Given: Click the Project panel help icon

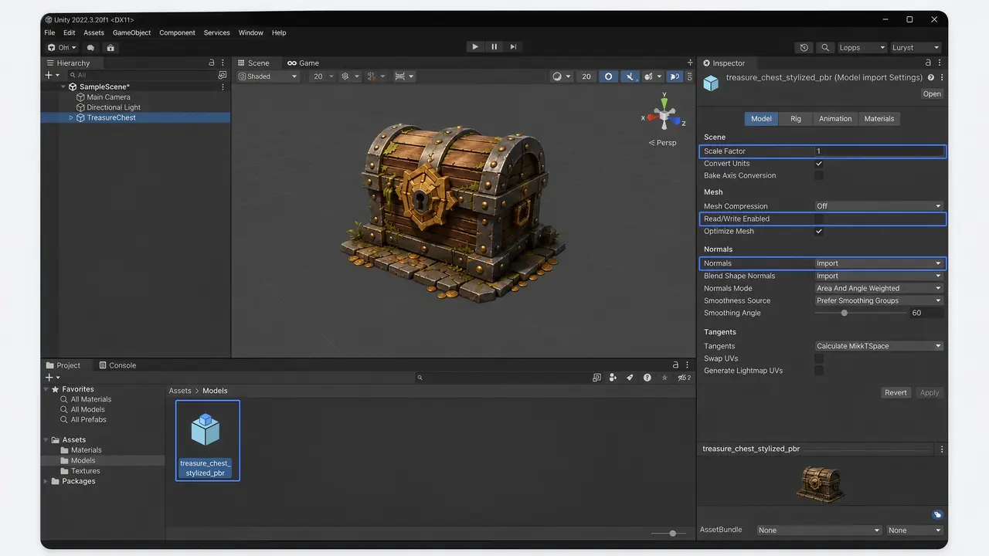Looking at the screenshot, I should click(x=647, y=378).
